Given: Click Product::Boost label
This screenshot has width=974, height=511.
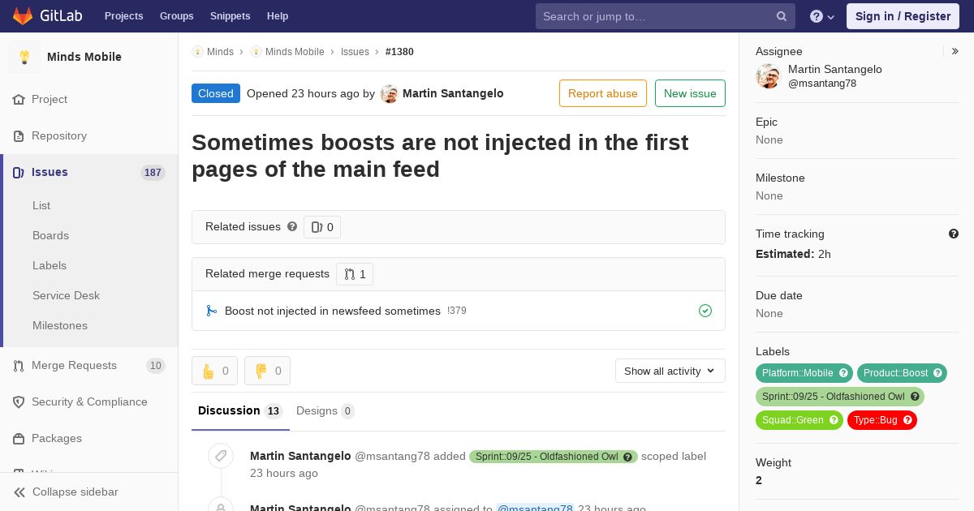Looking at the screenshot, I should [x=895, y=373].
